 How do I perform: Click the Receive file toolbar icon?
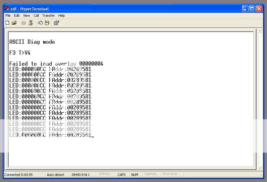tap(47, 23)
